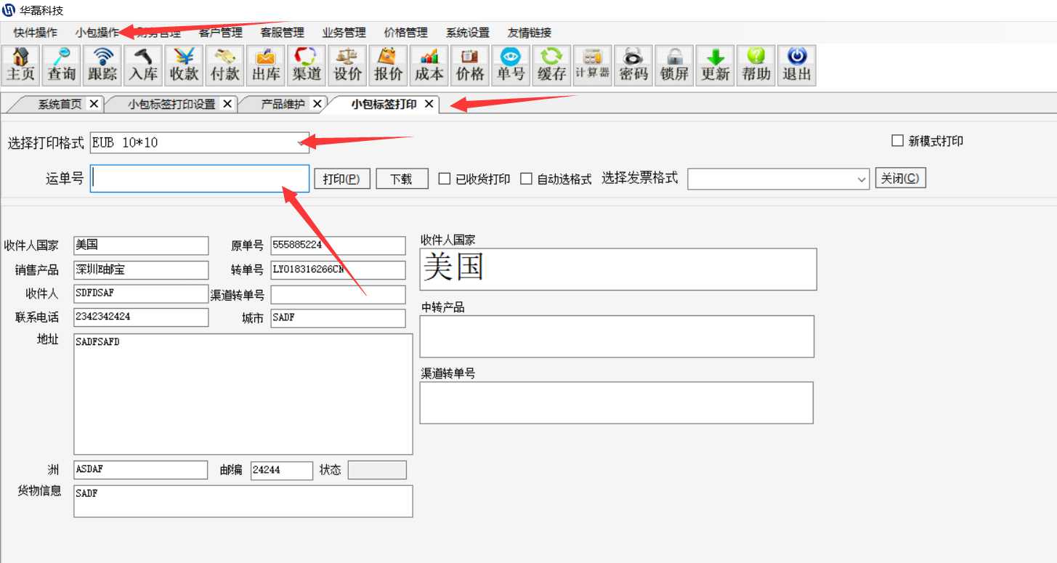Open the 价格管理 menu
Screen dimensions: 1057x563
(405, 33)
